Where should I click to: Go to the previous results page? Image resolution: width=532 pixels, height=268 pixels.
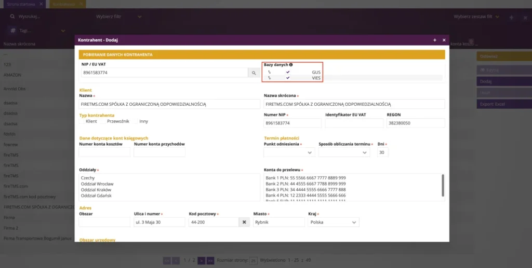click(176, 261)
